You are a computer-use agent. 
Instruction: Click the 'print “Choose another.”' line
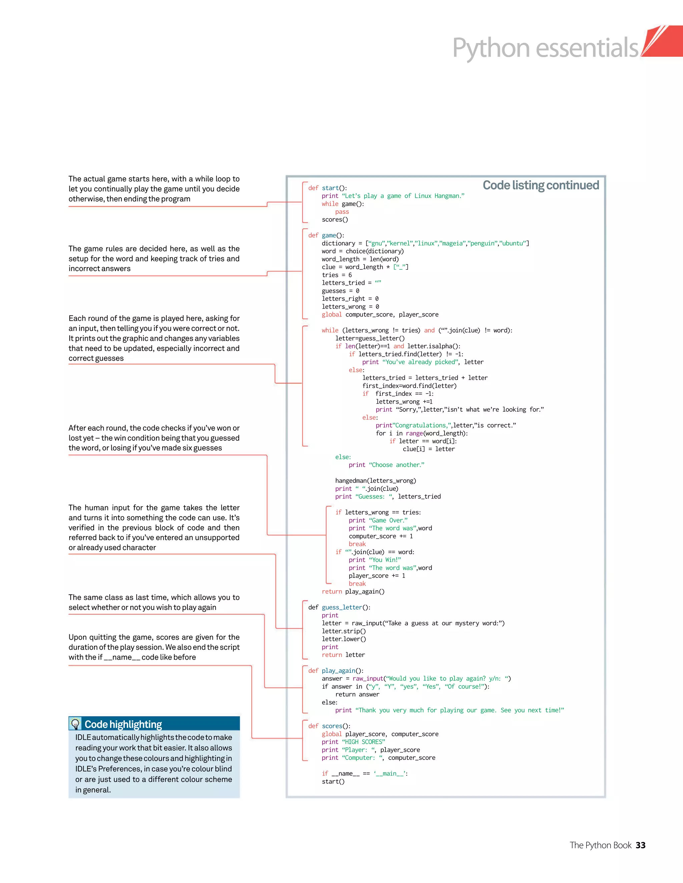pos(387,465)
